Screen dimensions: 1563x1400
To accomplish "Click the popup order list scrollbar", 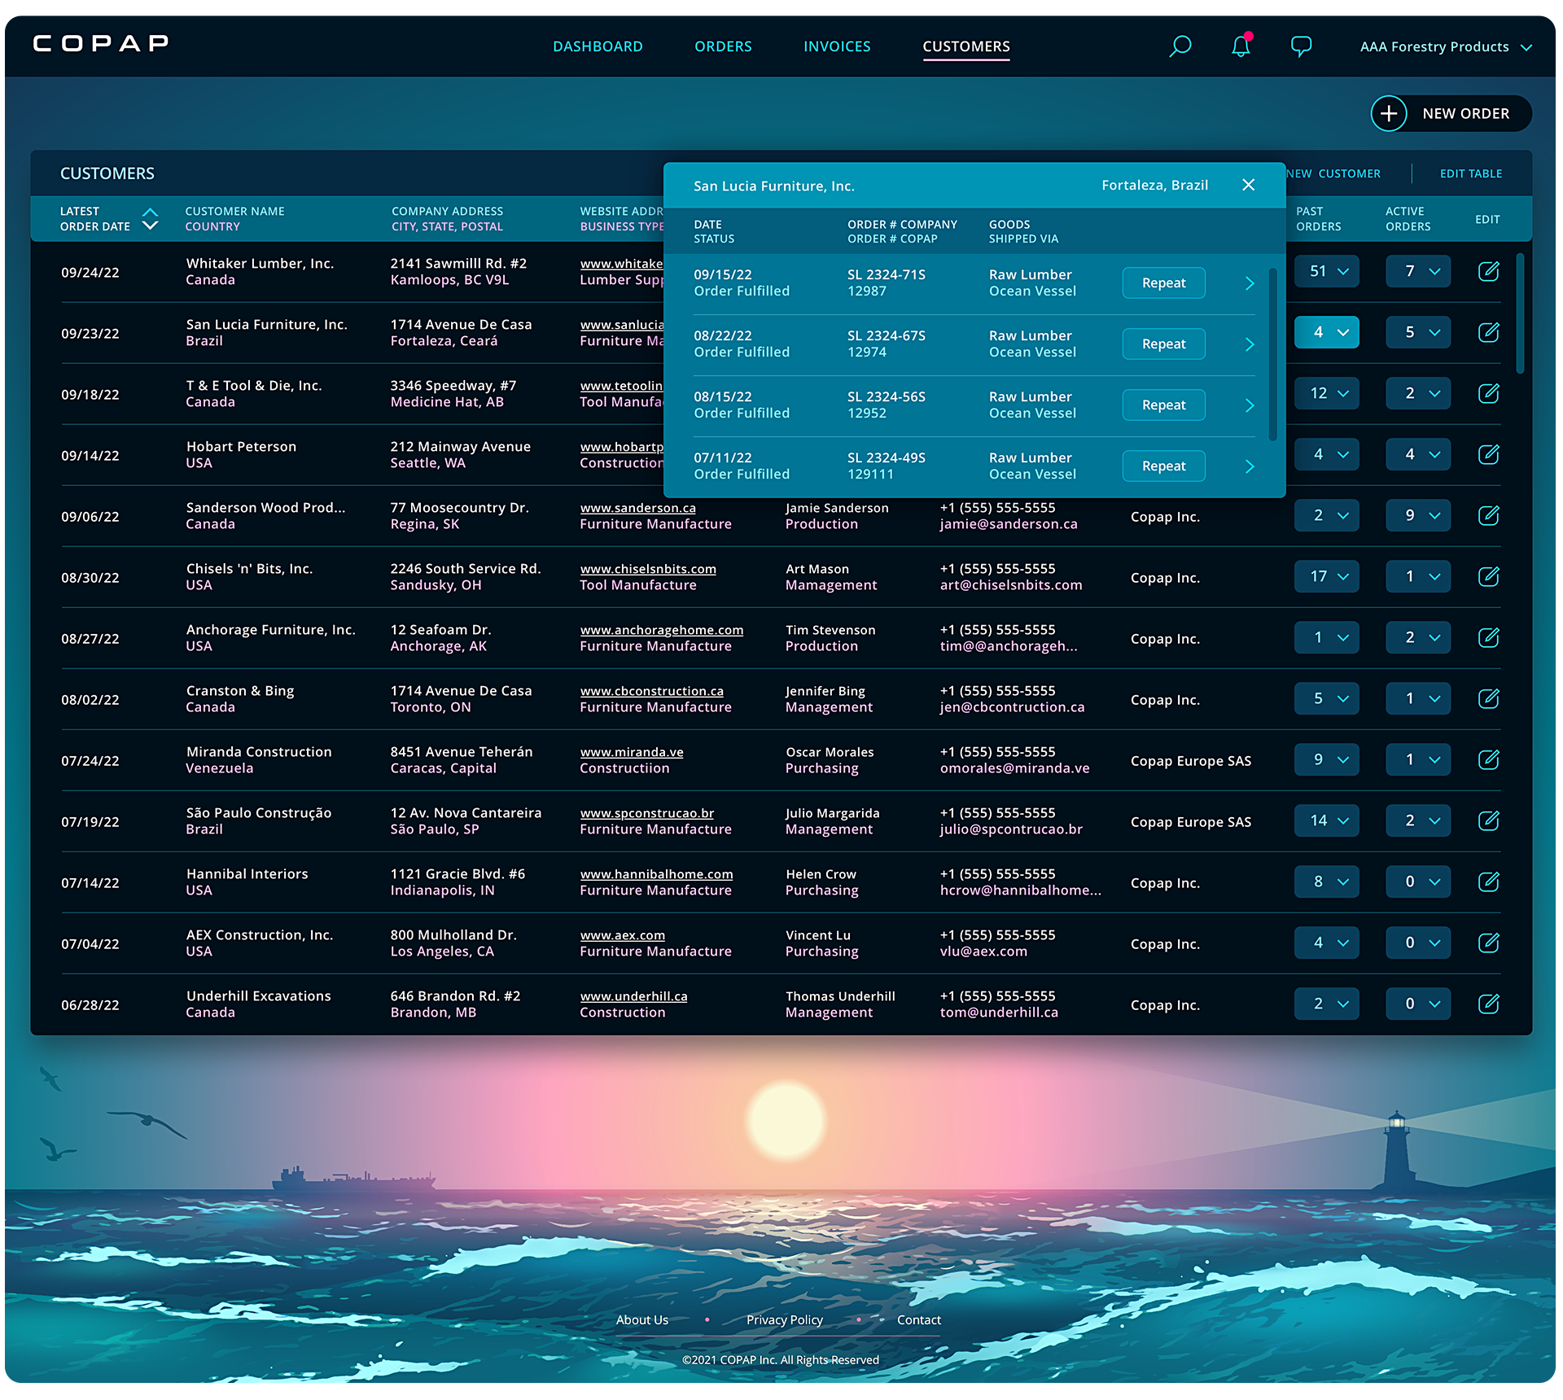I will click(1272, 354).
